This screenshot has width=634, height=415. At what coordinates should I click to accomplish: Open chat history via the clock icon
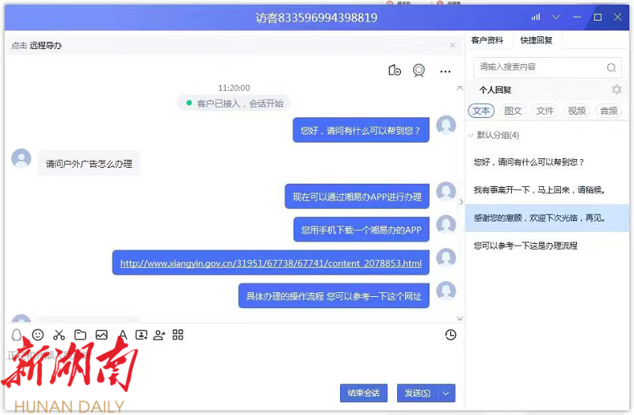pos(450,335)
